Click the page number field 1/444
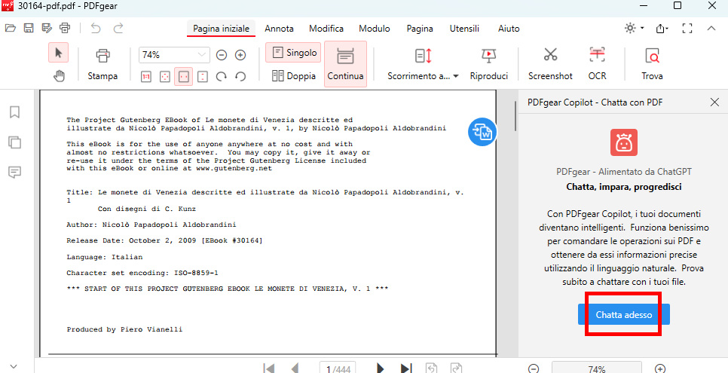Image resolution: width=728 pixels, height=373 pixels. [x=338, y=368]
